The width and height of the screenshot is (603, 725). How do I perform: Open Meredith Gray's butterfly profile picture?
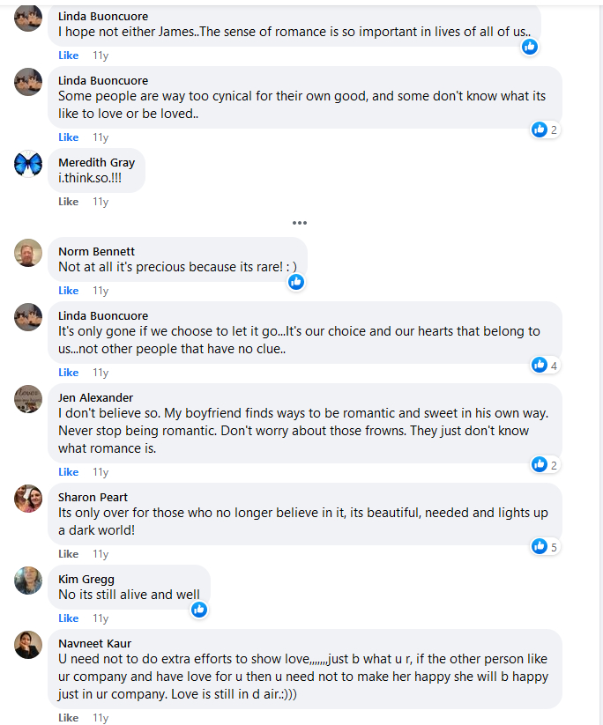(28, 164)
